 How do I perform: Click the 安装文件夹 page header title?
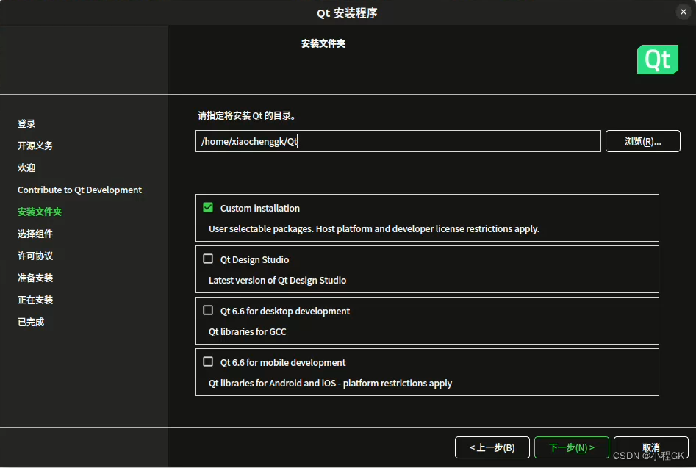point(323,43)
